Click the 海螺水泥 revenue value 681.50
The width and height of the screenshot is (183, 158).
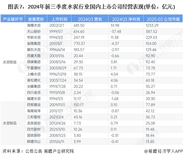click(79, 25)
